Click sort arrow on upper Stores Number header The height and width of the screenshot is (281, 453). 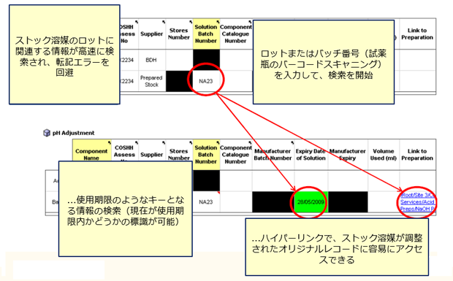click(x=191, y=22)
